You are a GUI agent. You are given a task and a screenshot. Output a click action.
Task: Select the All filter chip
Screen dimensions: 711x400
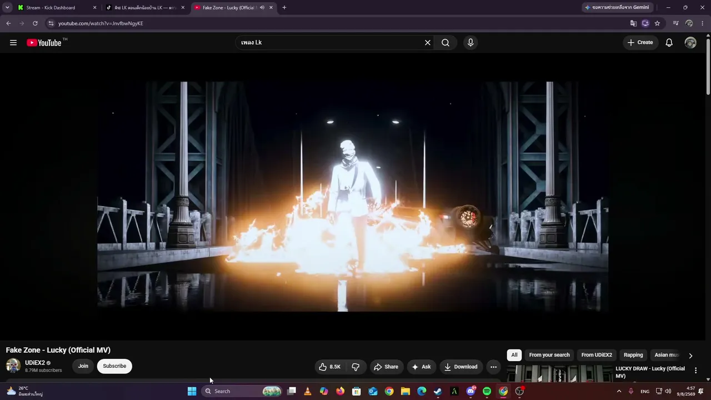514,355
